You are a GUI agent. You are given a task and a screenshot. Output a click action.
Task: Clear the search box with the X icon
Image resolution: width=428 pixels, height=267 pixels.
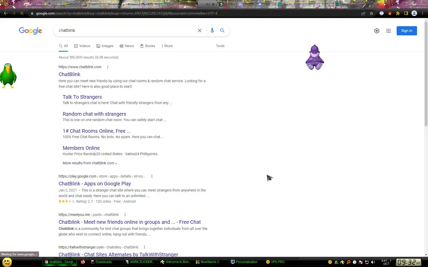click(200, 31)
